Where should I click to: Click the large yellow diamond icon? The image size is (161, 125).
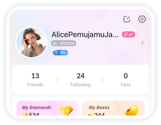[x=67, y=111]
